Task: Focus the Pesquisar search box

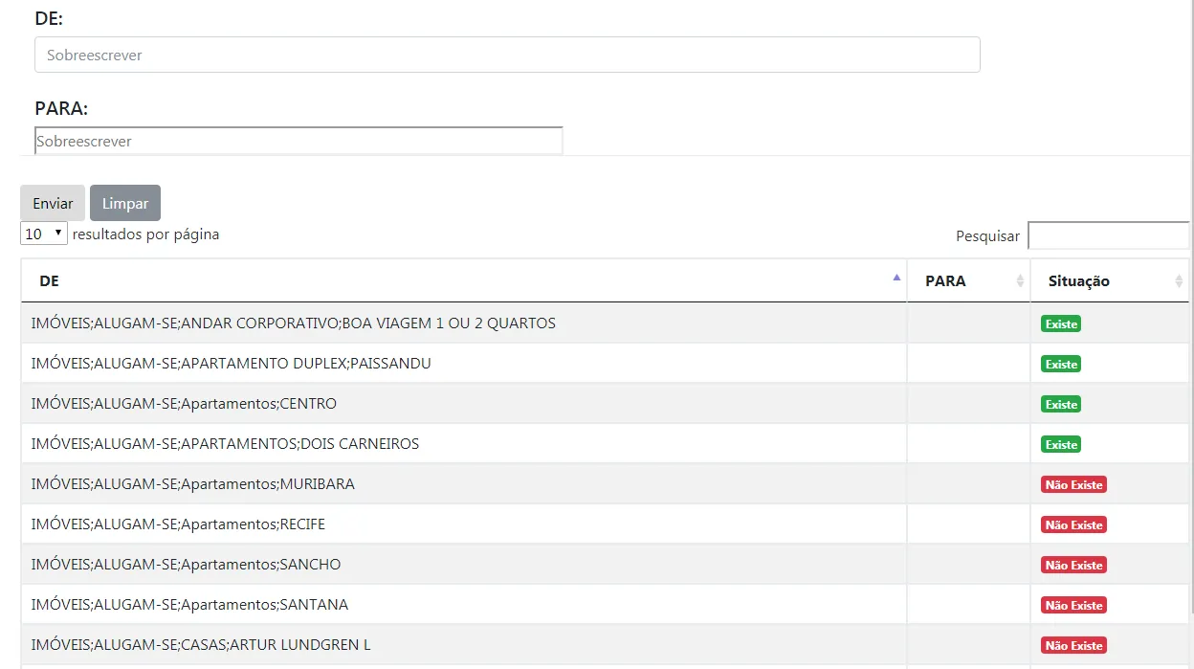Action: coord(1108,235)
